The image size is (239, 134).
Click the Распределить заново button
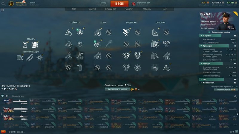tap(117, 89)
